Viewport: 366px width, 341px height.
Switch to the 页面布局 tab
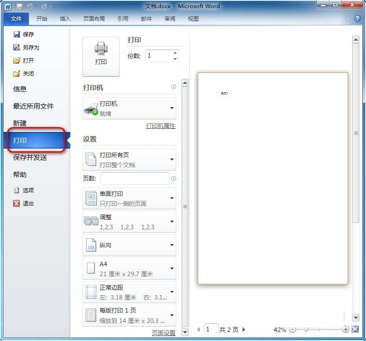coord(94,18)
